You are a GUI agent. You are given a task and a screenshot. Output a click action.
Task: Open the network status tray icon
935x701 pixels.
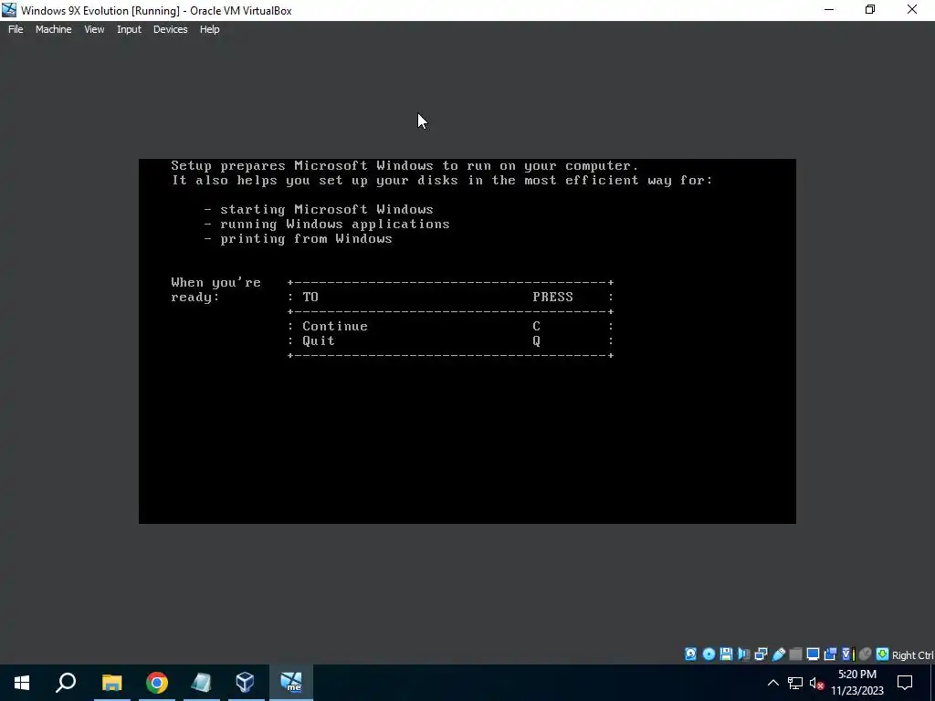[x=795, y=683]
